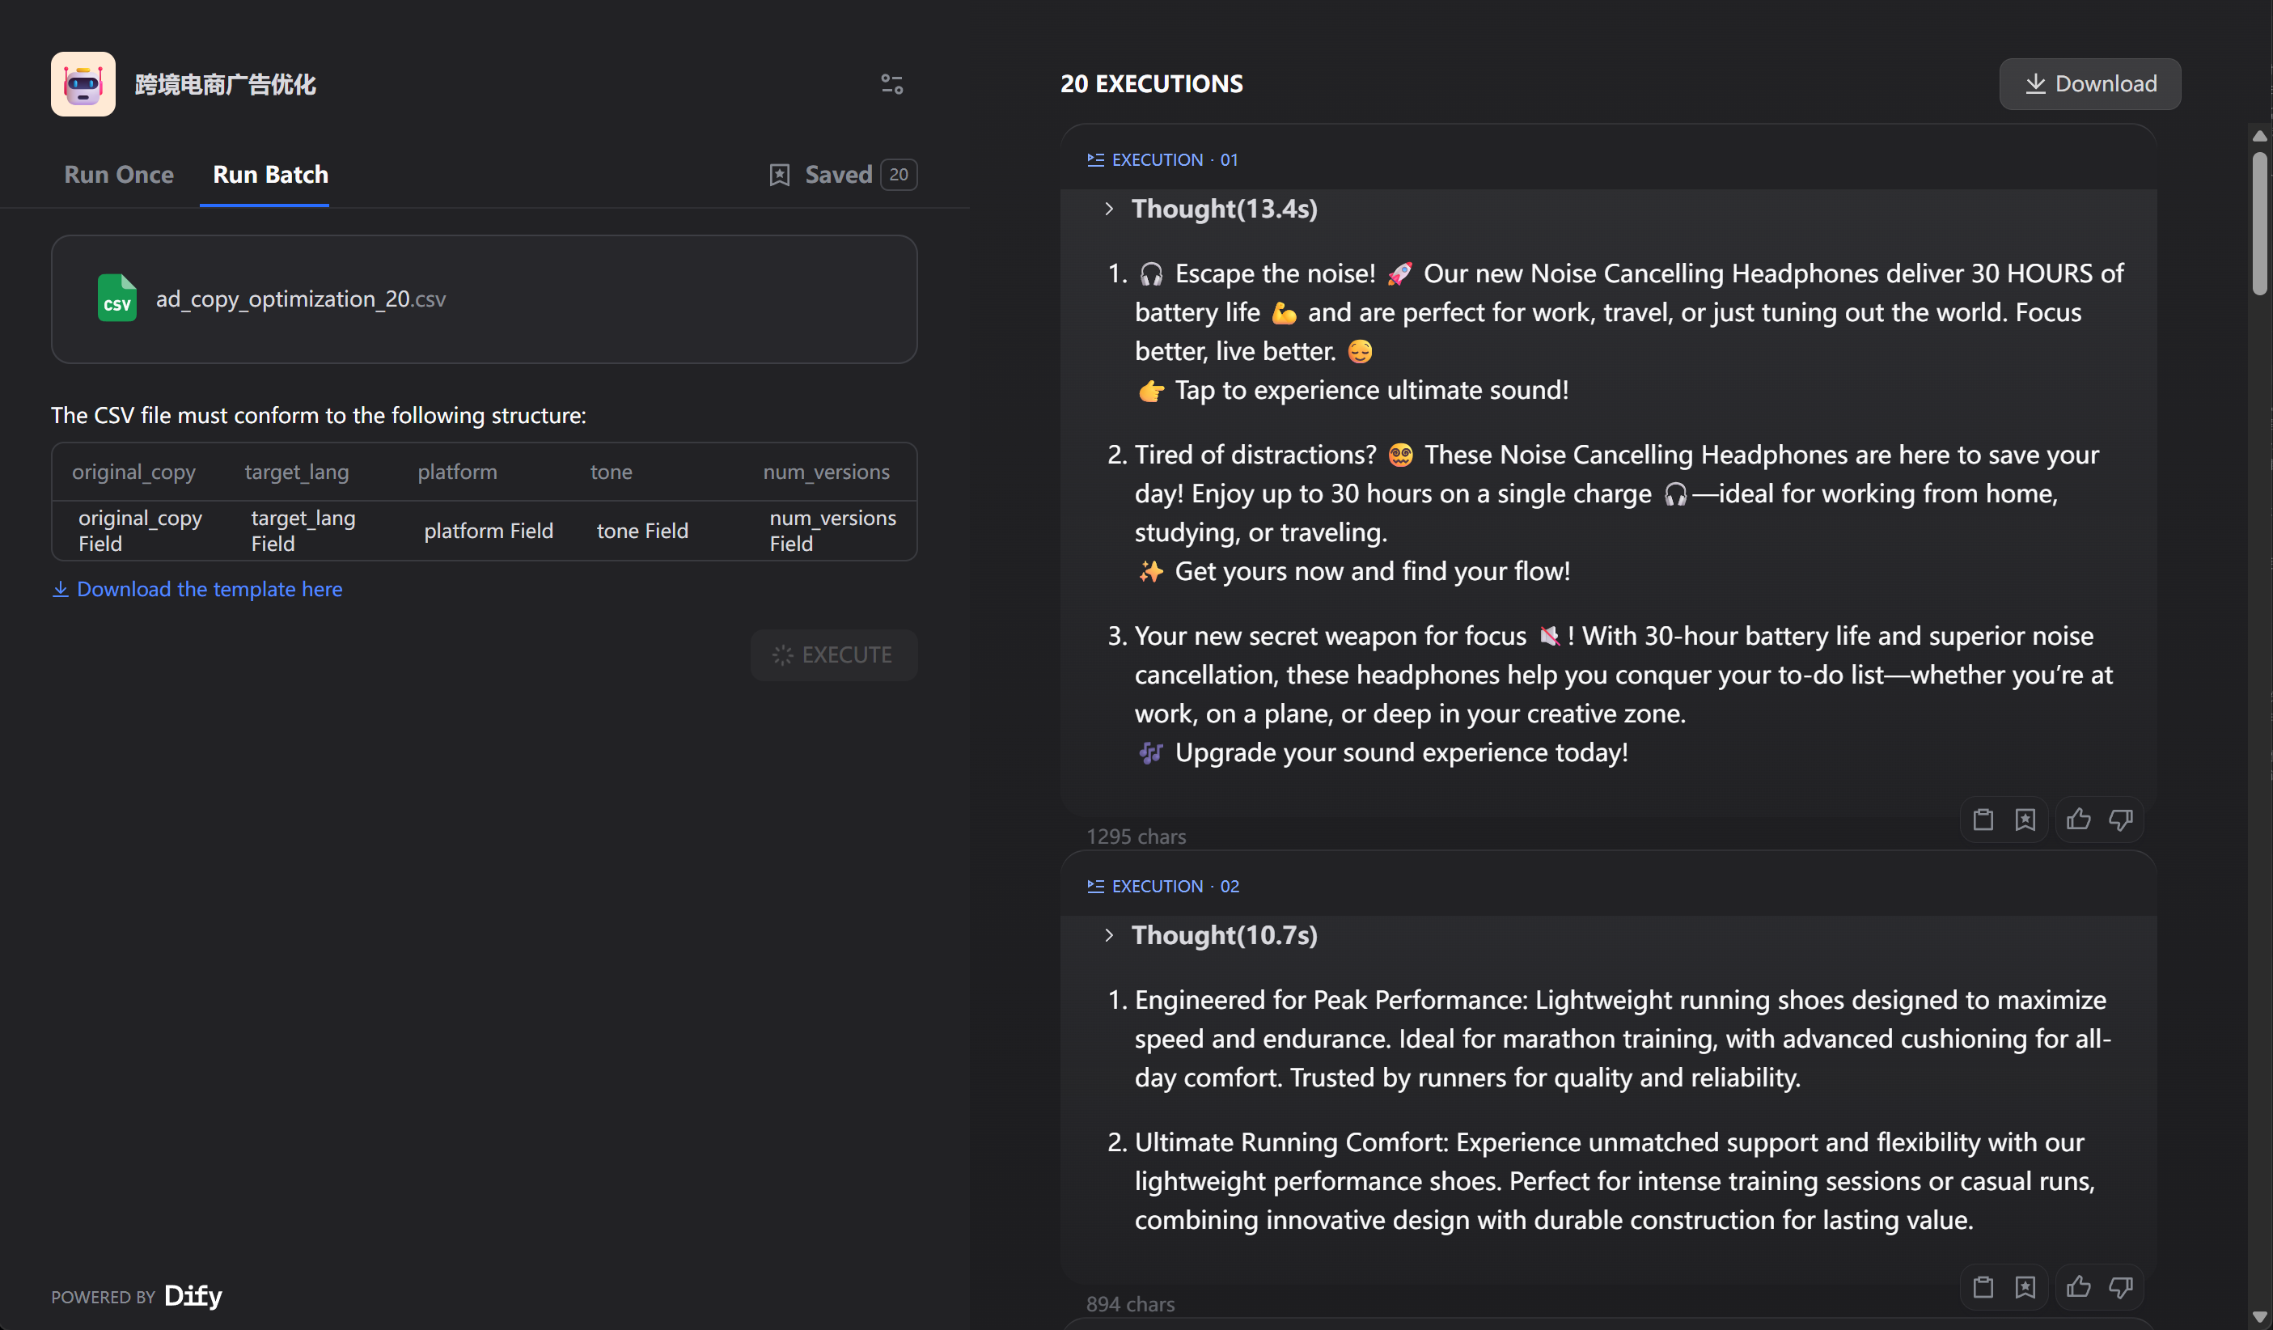The width and height of the screenshot is (2273, 1330).
Task: Click the ad_copy_optimization_20.csv upload area
Action: pos(484,299)
